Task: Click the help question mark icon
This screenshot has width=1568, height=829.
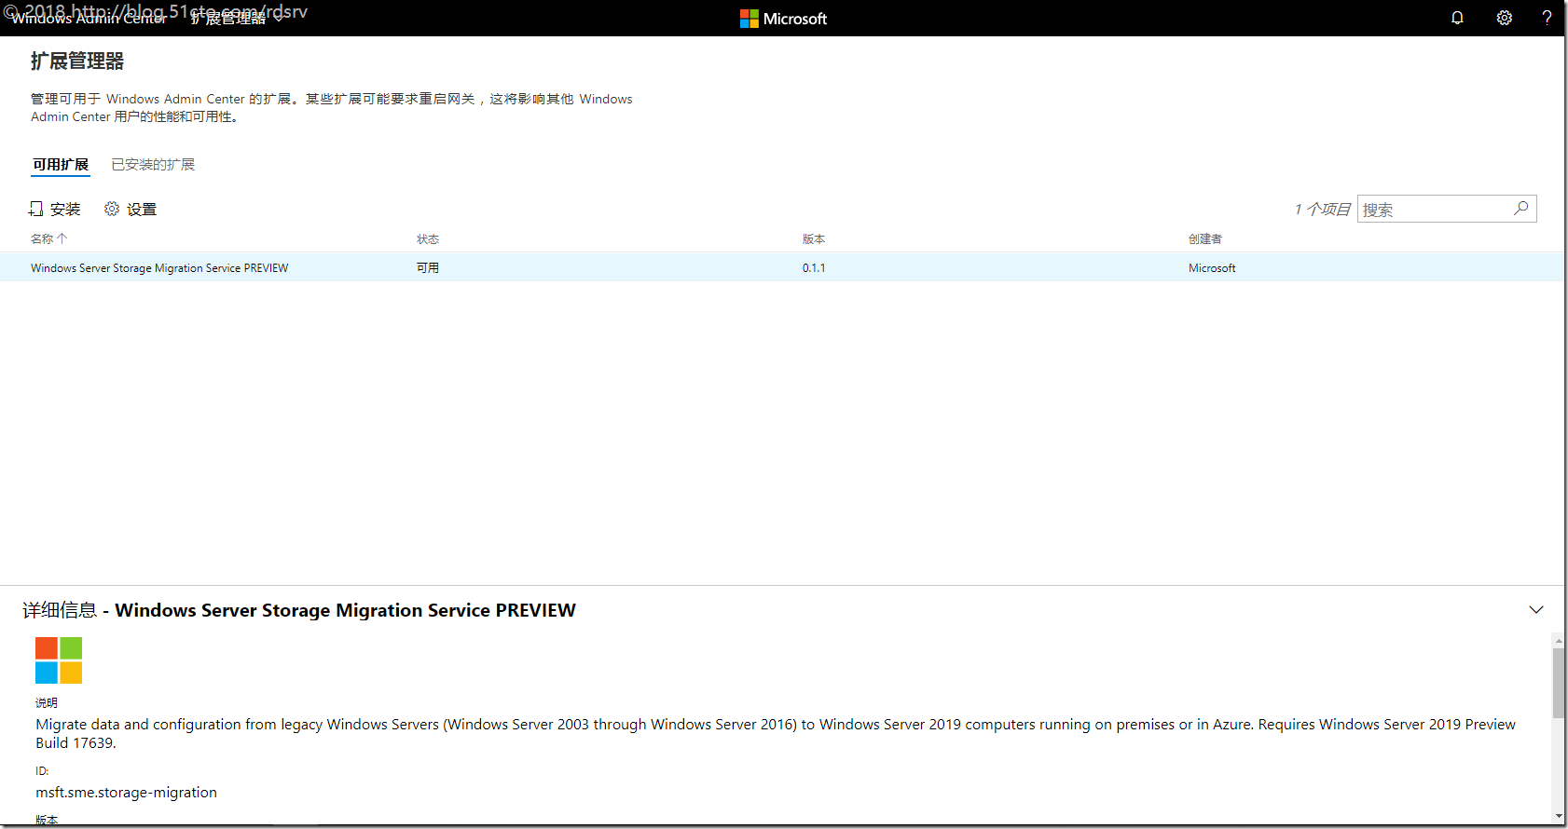Action: (1547, 18)
